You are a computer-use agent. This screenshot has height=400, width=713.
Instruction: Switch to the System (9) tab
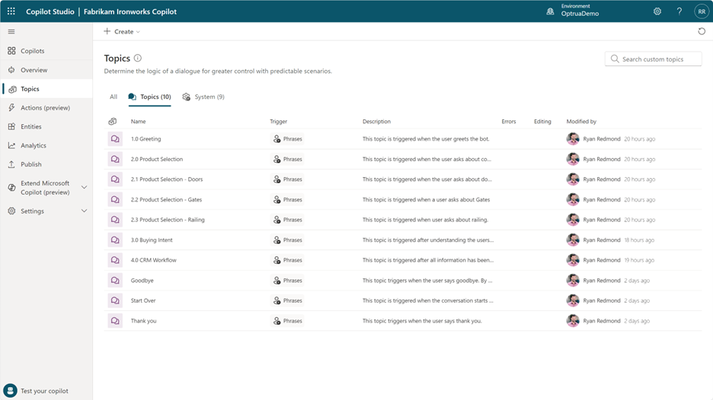pos(203,97)
